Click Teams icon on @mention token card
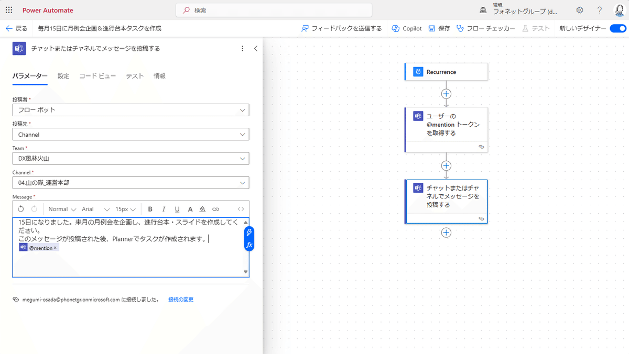629x354 pixels. coord(418,116)
